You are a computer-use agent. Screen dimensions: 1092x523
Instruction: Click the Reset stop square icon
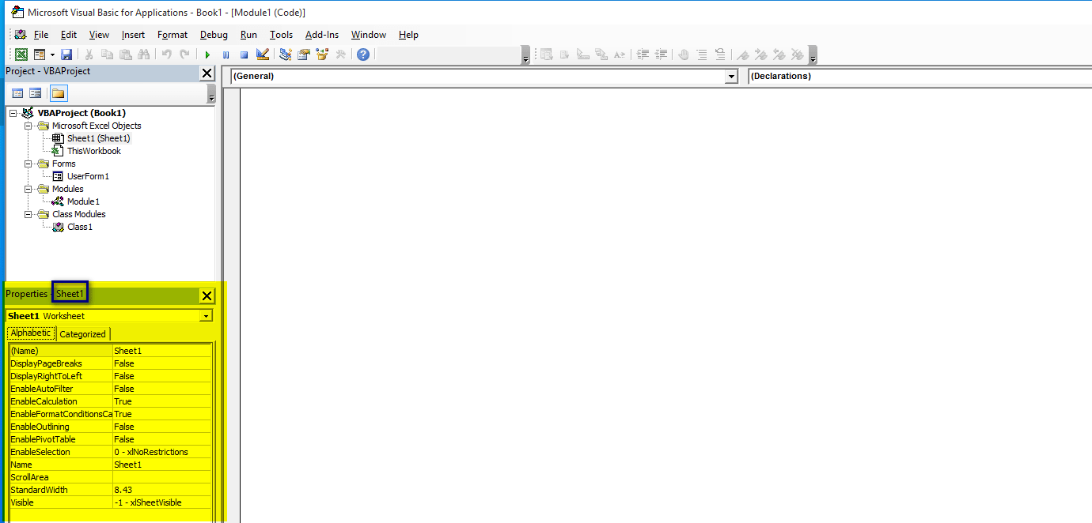(244, 55)
